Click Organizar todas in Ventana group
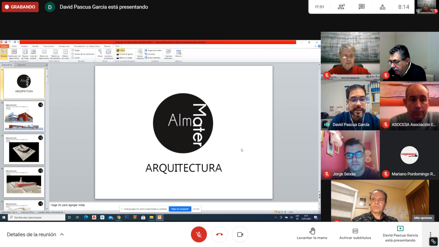 153,51
